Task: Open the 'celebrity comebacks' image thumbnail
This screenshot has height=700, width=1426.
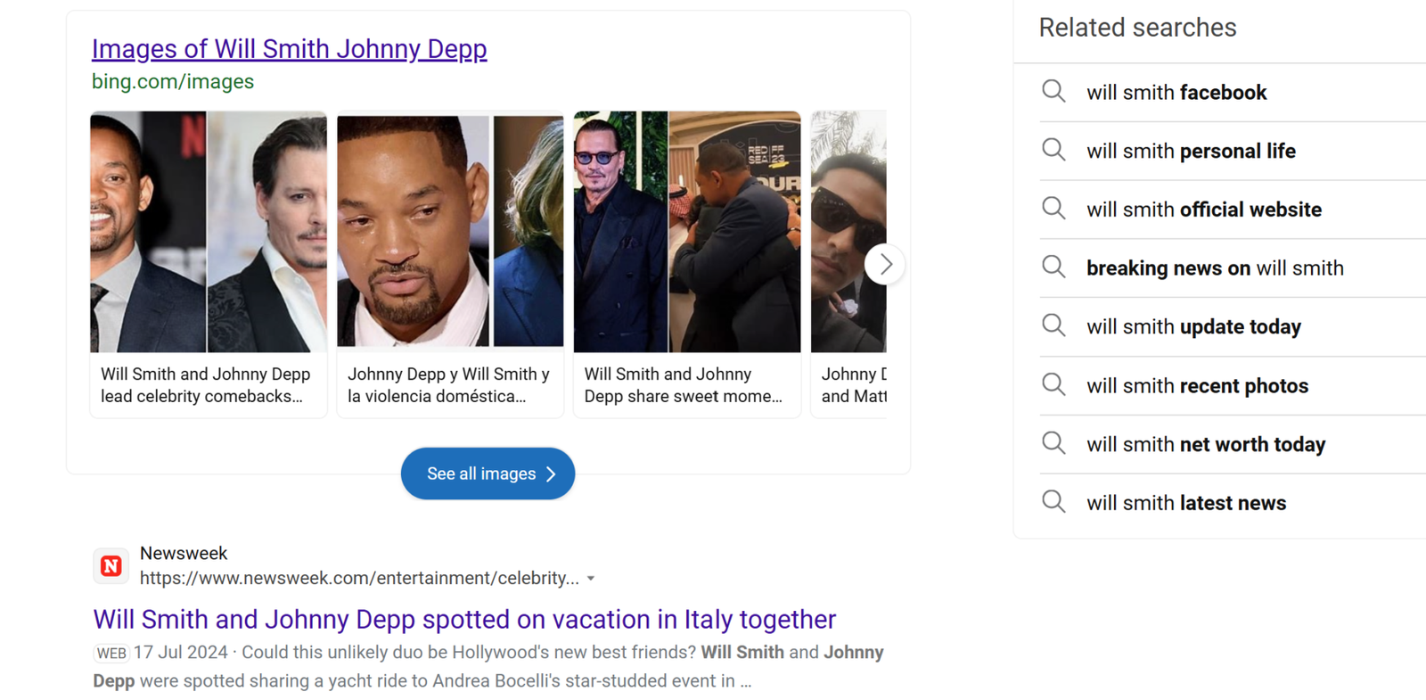Action: (209, 232)
